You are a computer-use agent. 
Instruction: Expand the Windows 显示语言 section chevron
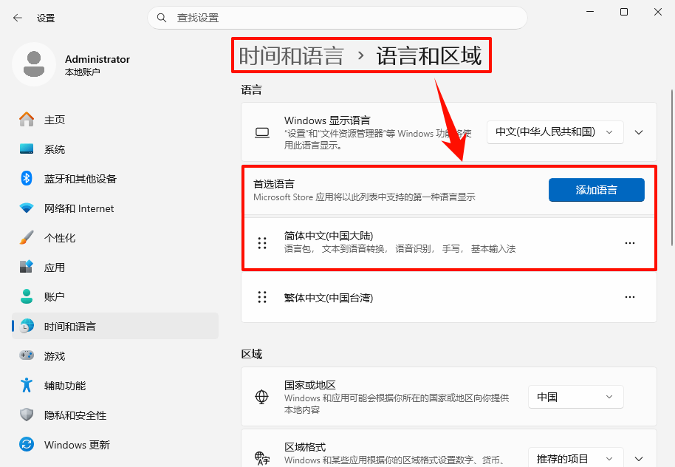click(639, 132)
